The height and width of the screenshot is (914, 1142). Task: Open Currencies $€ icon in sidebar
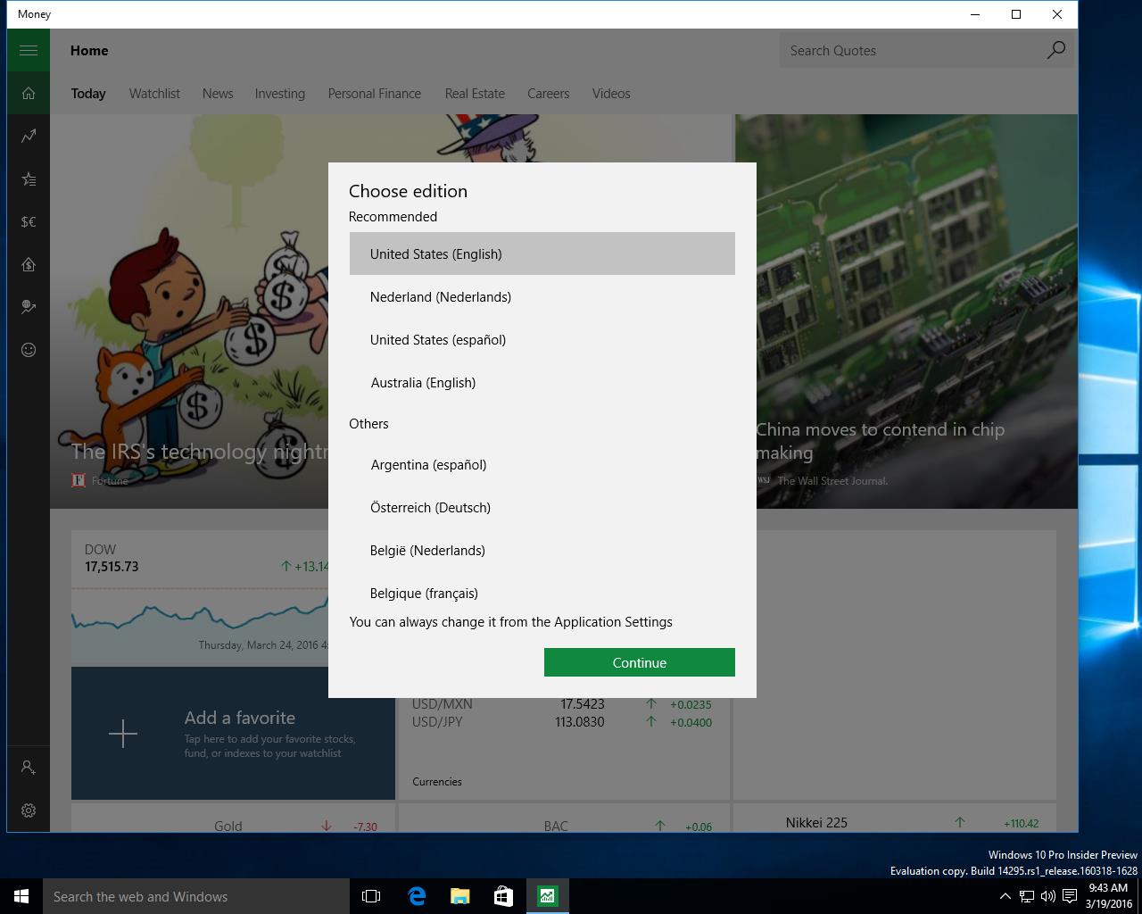click(29, 221)
